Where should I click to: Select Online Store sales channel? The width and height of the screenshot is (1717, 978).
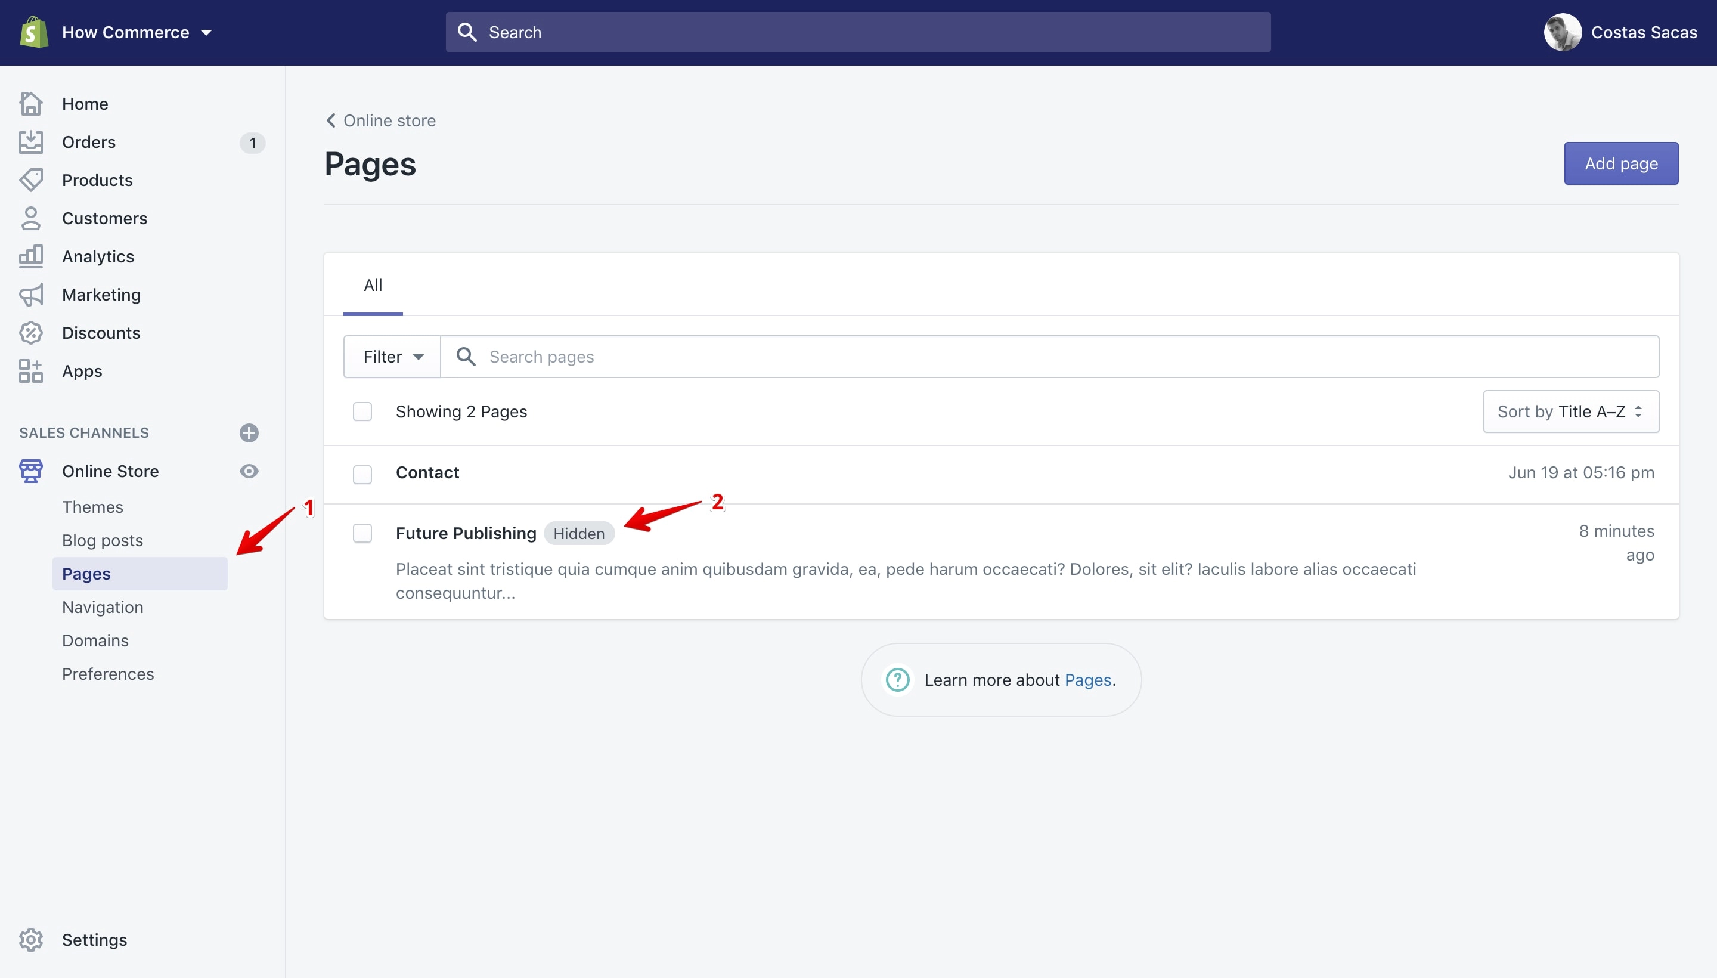point(110,472)
